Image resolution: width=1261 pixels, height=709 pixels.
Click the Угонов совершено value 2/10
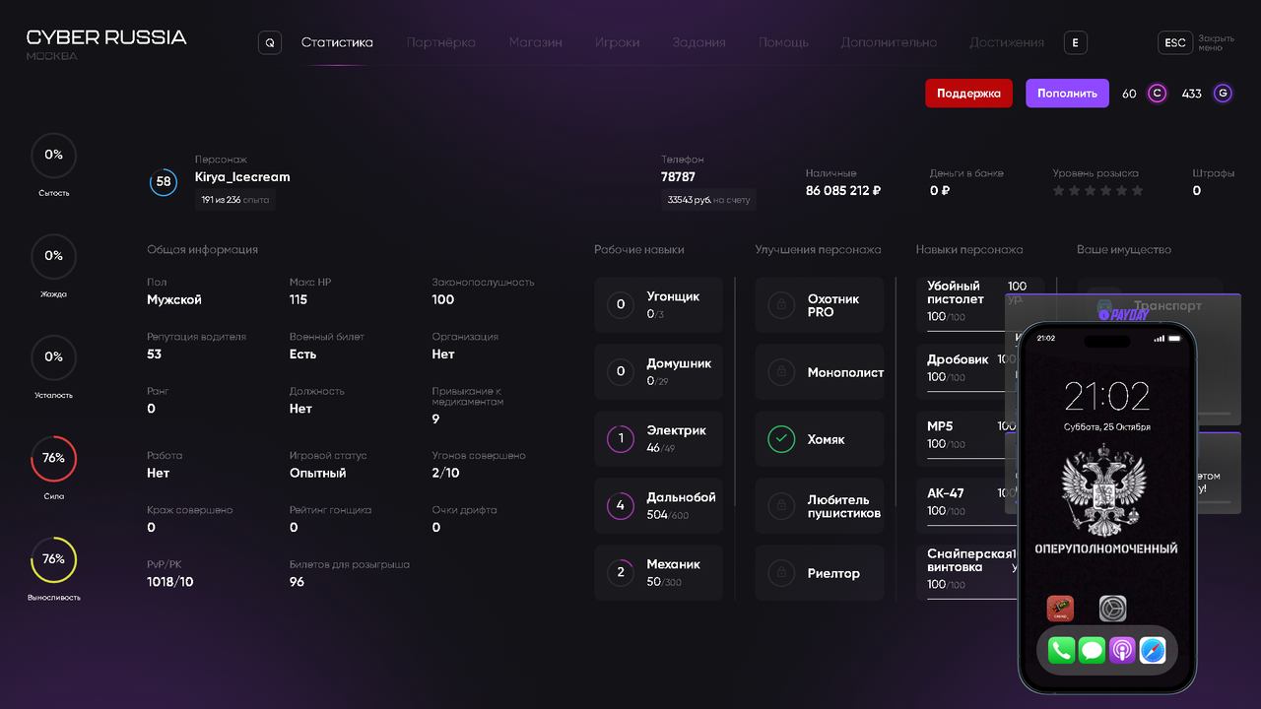(x=445, y=473)
